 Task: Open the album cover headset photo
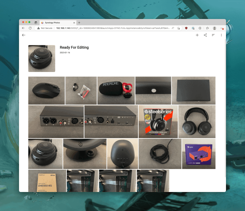(x=42, y=58)
